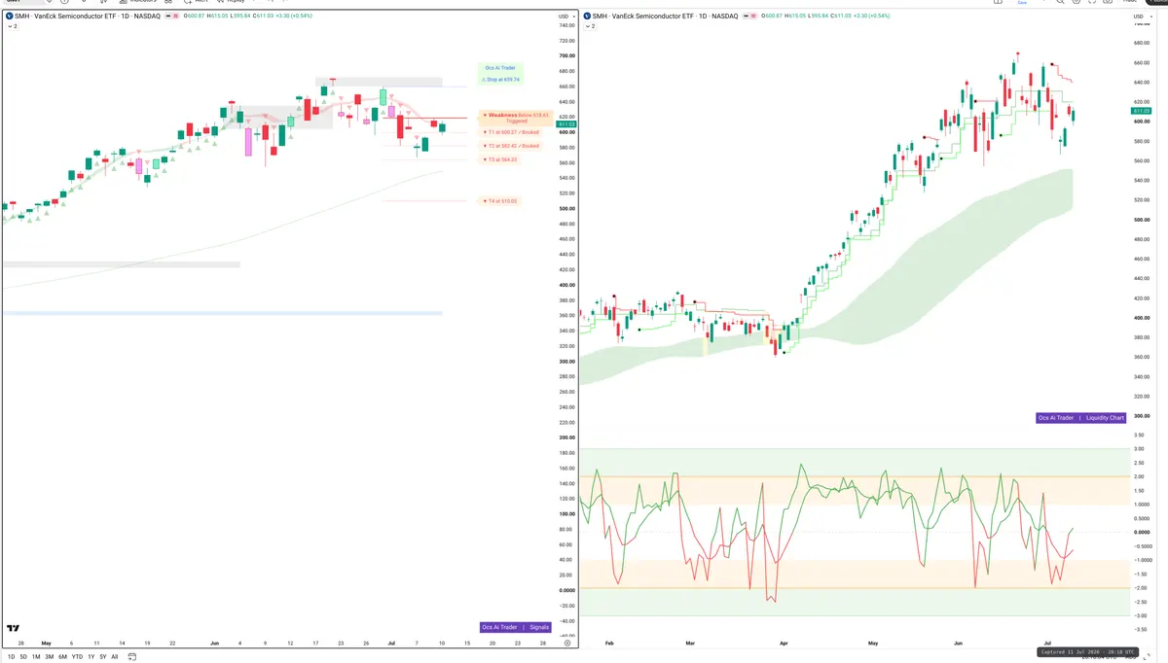
Task: Select the YTD date range
Action: (77, 657)
